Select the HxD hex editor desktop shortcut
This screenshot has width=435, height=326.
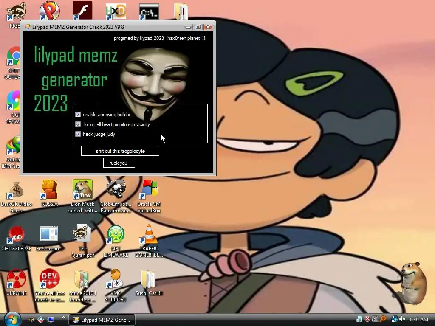click(116, 11)
